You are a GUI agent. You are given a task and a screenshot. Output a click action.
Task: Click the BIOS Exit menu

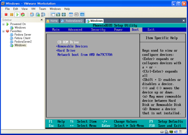151,30
